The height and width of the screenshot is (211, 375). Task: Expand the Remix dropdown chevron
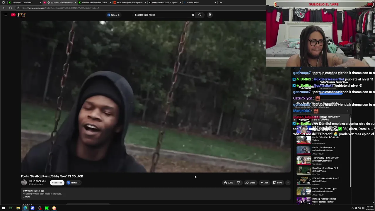79,183
